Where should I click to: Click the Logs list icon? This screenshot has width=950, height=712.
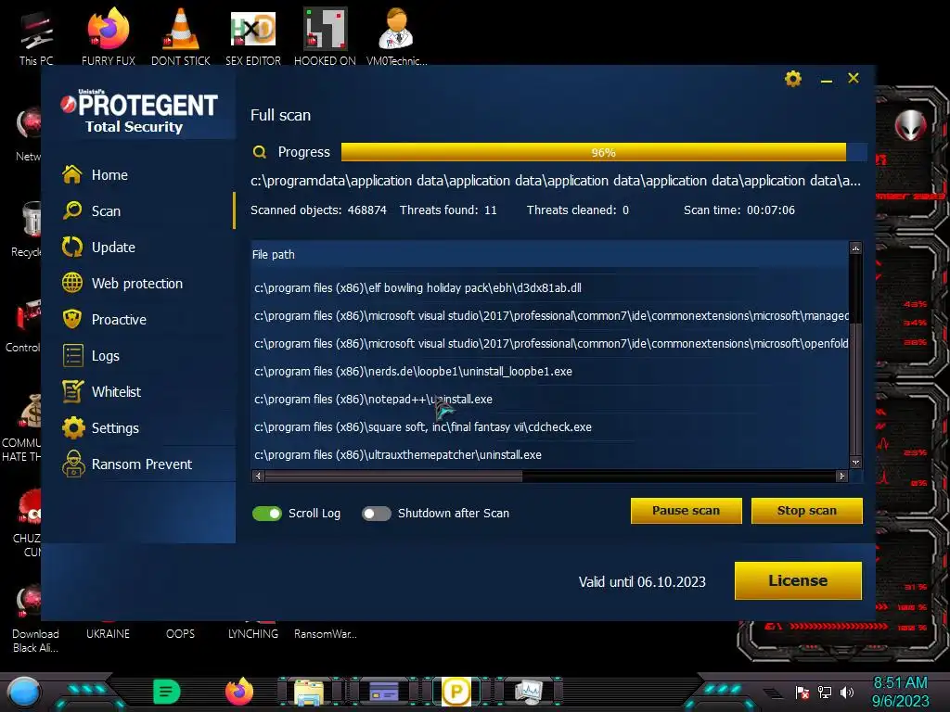click(72, 355)
